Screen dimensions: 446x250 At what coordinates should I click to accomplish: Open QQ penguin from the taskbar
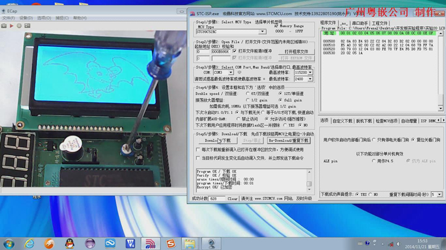[70, 243]
